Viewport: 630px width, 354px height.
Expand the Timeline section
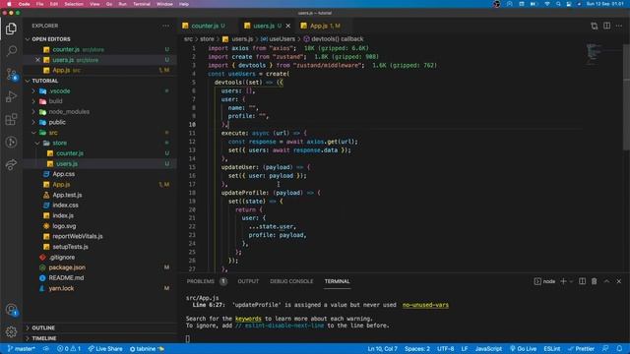click(x=43, y=338)
